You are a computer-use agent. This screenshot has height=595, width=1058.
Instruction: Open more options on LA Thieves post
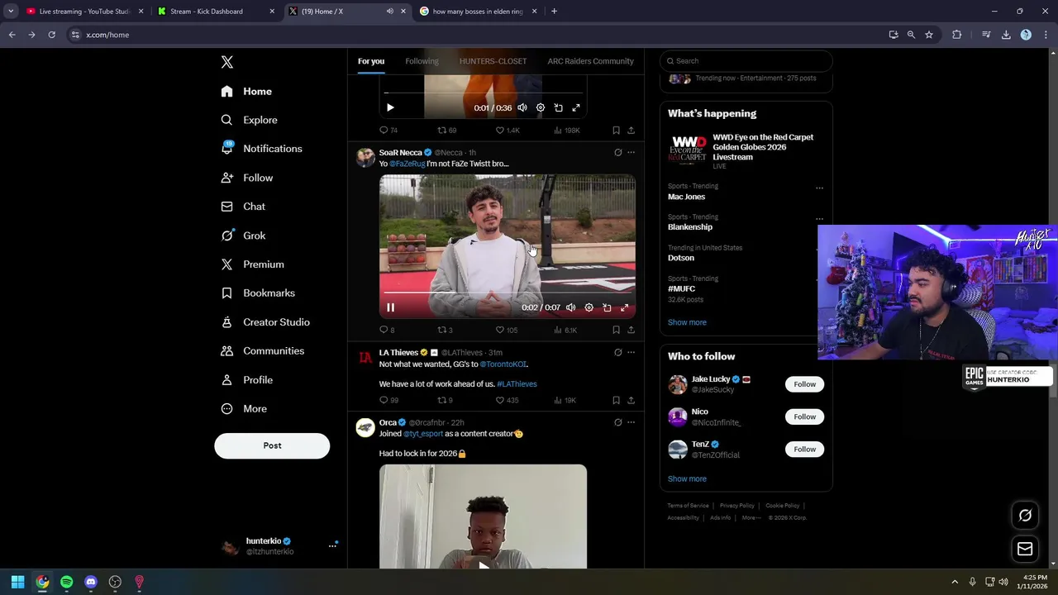[x=631, y=352]
